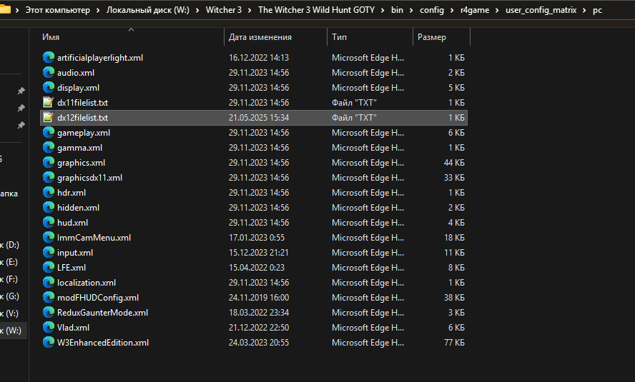Expand the chevron after Локальный диск (W:)
Image resolution: width=635 pixels, height=382 pixels.
(197, 10)
